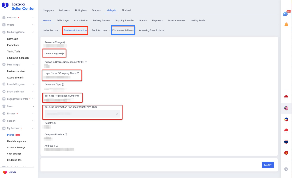Open the Bank Account sub-tab

tap(99, 30)
